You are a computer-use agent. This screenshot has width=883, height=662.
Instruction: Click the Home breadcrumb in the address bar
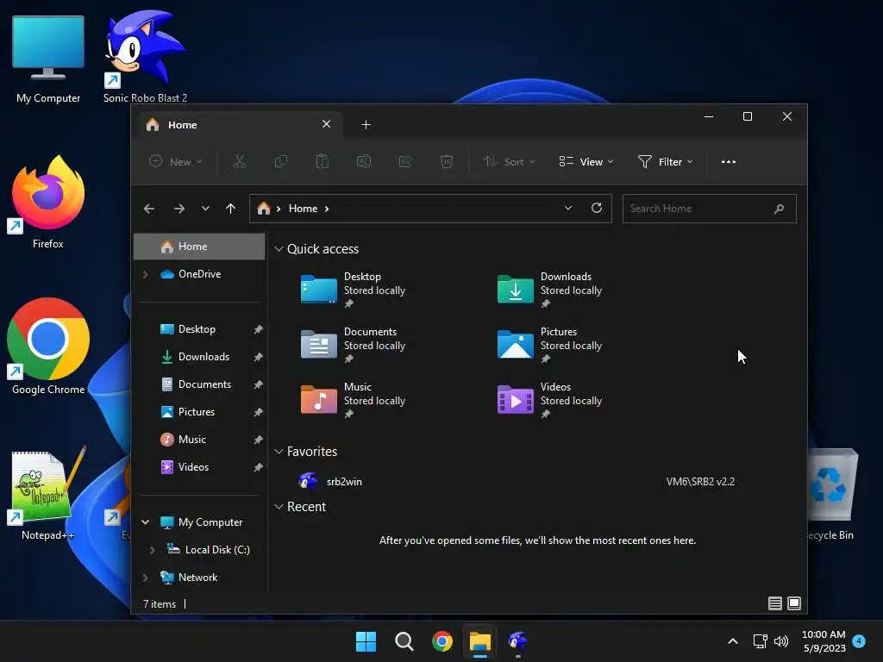click(303, 209)
